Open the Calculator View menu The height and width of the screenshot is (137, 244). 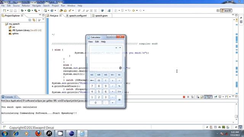click(x=90, y=41)
